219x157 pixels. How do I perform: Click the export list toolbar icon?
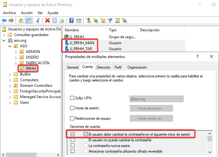pyautogui.click(x=62, y=21)
